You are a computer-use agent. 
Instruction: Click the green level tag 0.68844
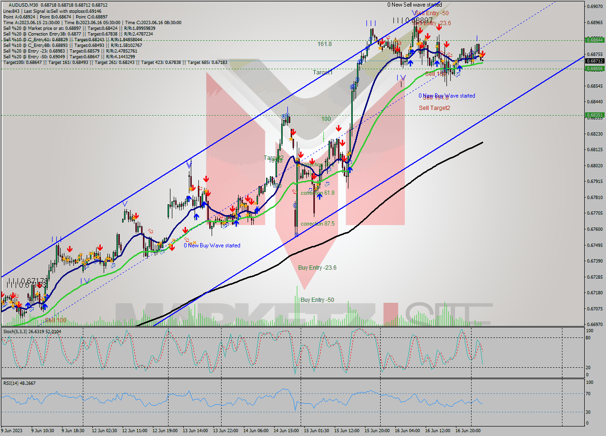click(594, 40)
